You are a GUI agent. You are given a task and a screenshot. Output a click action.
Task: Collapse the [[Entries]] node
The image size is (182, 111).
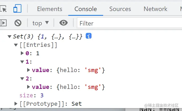pyautogui.click(x=16, y=45)
